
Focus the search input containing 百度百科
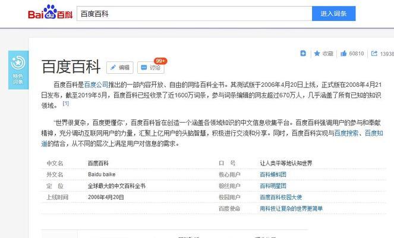pyautogui.click(x=194, y=14)
